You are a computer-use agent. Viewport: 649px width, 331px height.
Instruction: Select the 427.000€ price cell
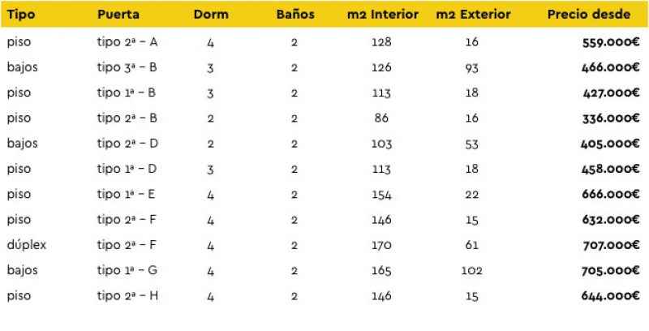(611, 92)
